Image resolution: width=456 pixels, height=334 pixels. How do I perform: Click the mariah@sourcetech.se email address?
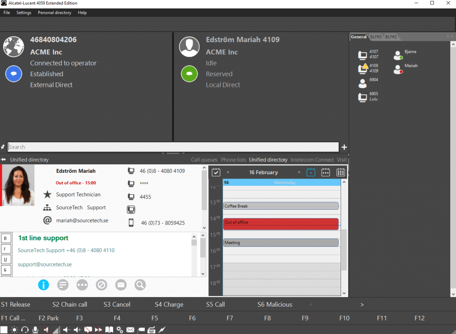coord(82,220)
